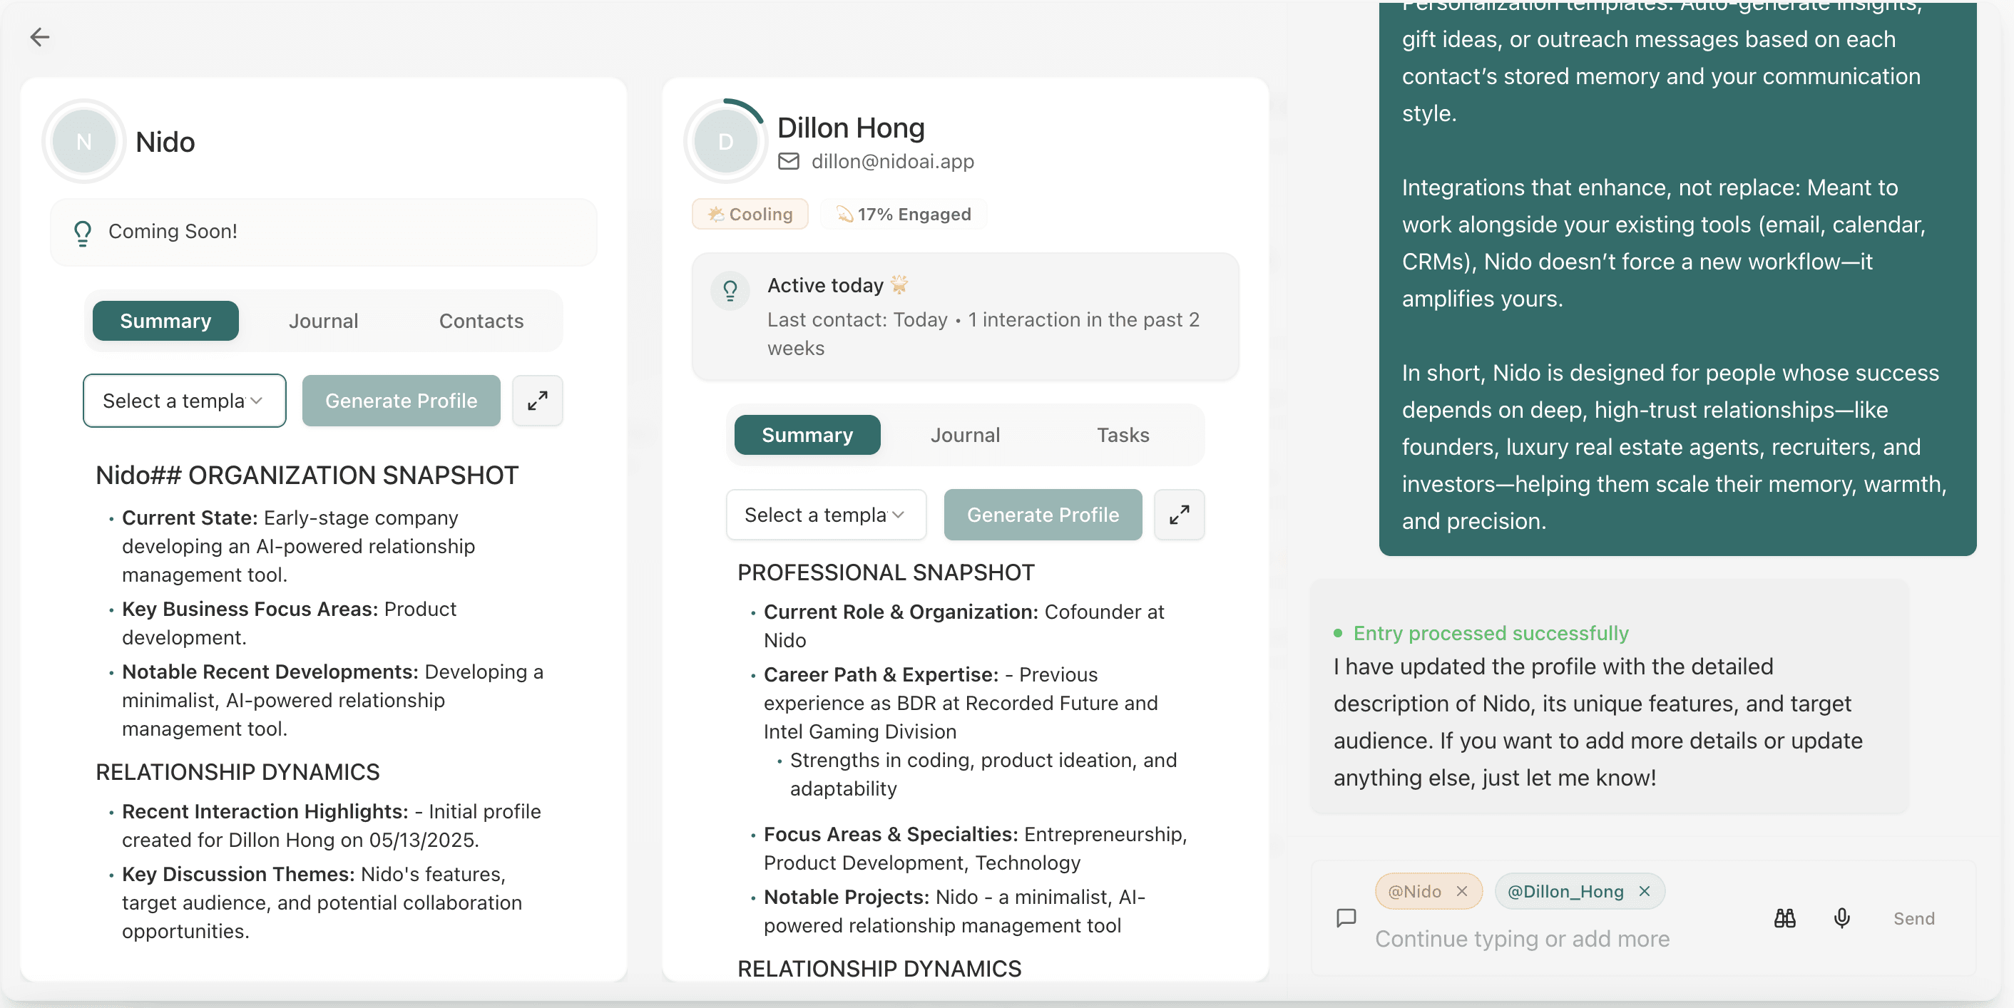
Task: Click the binoculars search icon
Action: (1784, 918)
